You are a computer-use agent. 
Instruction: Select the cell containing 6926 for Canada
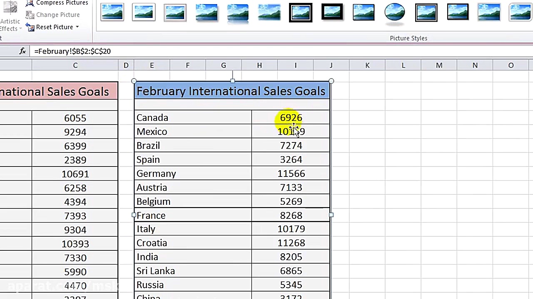[291, 118]
